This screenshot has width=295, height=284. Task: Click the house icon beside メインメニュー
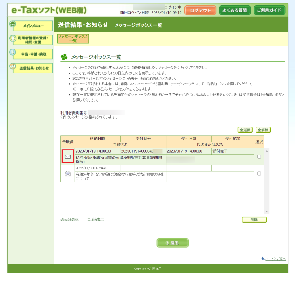pos(12,24)
